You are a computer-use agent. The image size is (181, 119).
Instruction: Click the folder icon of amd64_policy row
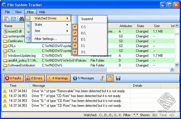point(5,60)
